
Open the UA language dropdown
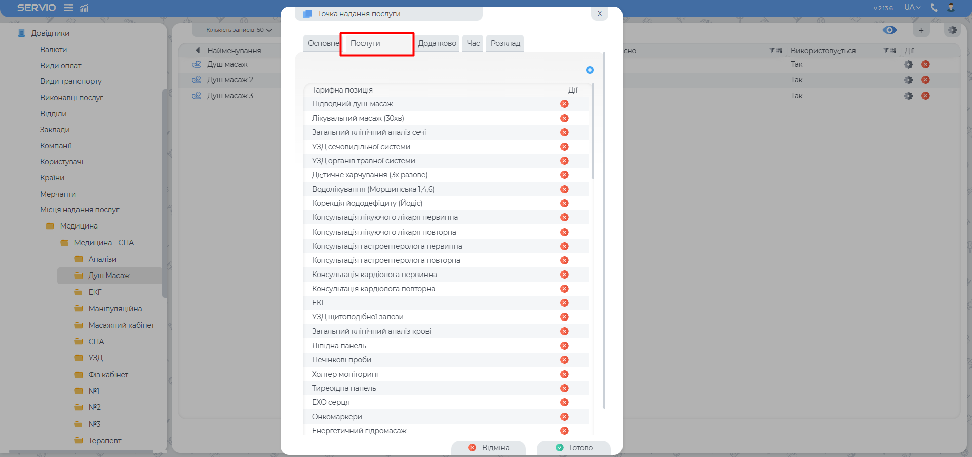tap(912, 8)
